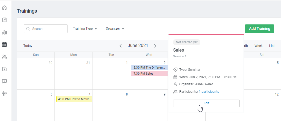This screenshot has width=281, height=121.
Task: Open the Home icon in sidebar
Action: [x=4, y=8]
